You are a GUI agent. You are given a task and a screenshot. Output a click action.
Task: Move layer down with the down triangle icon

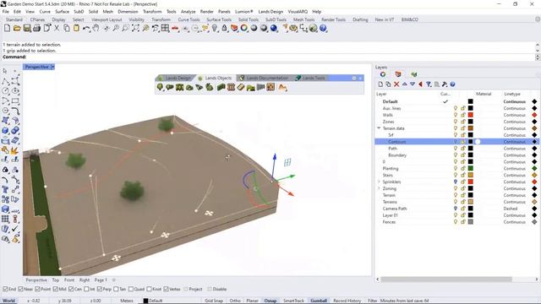click(413, 84)
